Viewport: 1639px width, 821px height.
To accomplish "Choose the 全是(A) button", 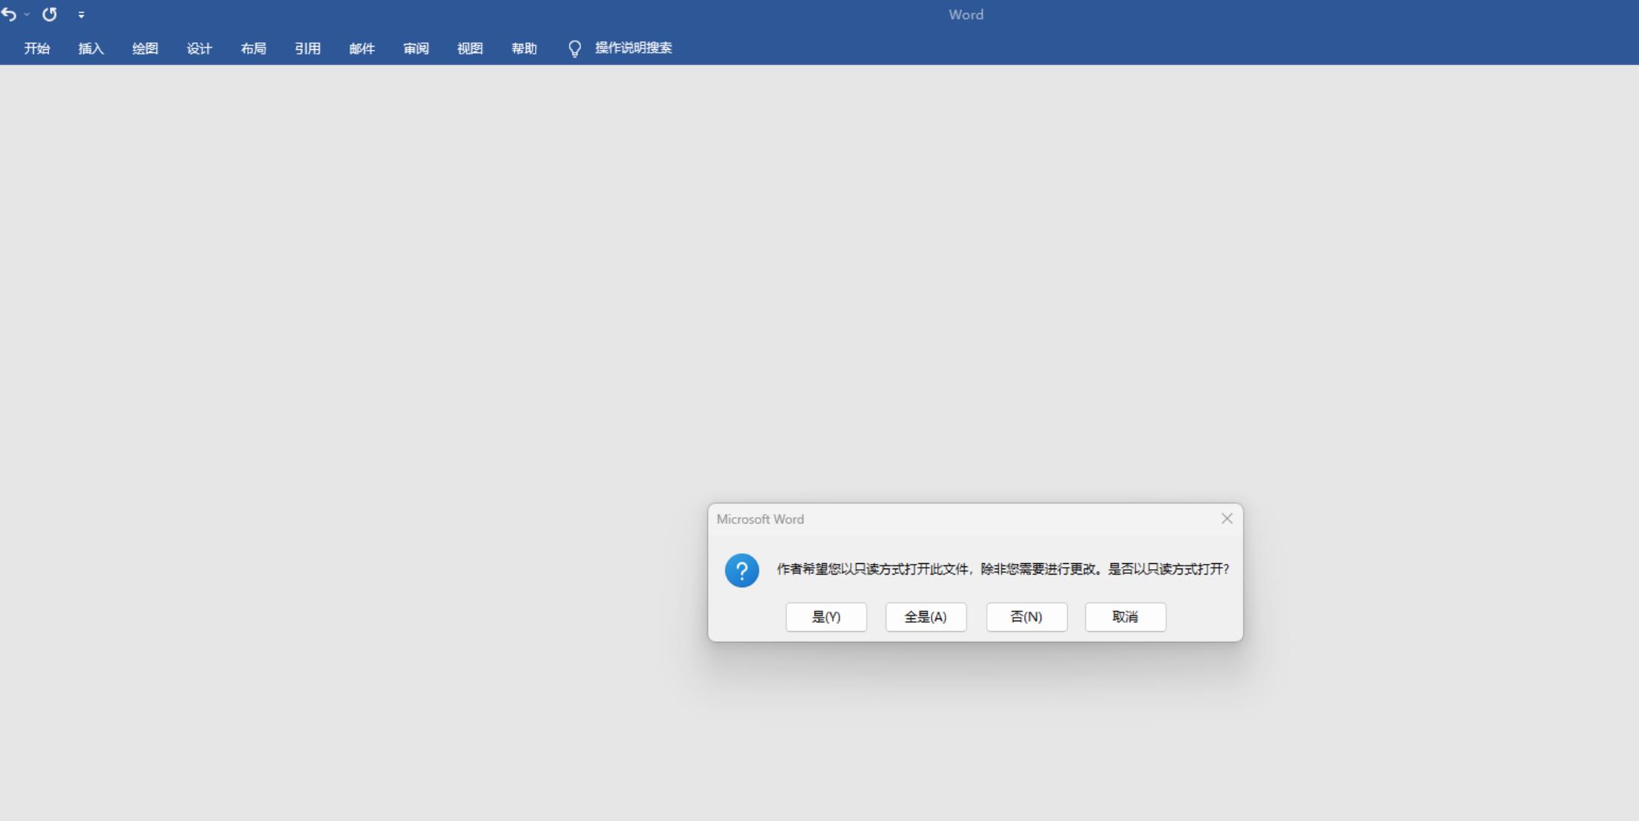I will click(926, 617).
